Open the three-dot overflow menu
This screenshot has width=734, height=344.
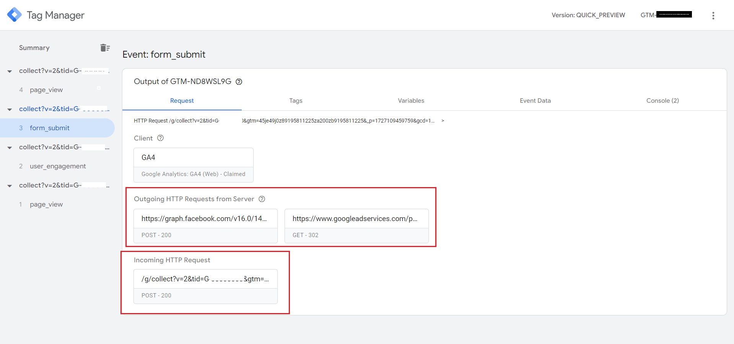pos(713,15)
